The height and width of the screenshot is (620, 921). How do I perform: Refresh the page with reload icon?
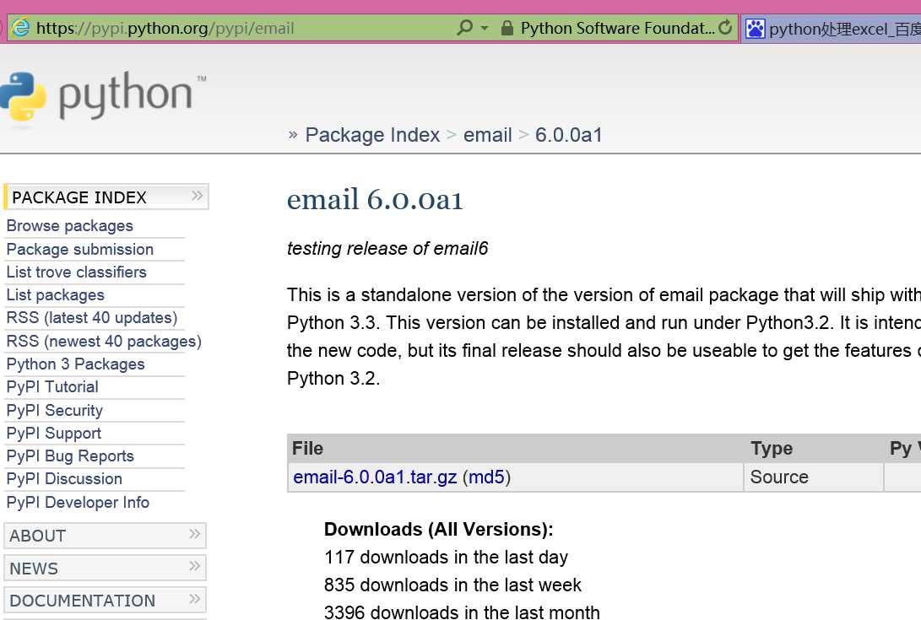click(x=725, y=28)
